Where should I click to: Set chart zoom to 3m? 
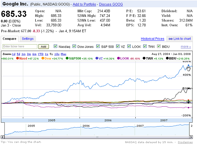[29, 54]
